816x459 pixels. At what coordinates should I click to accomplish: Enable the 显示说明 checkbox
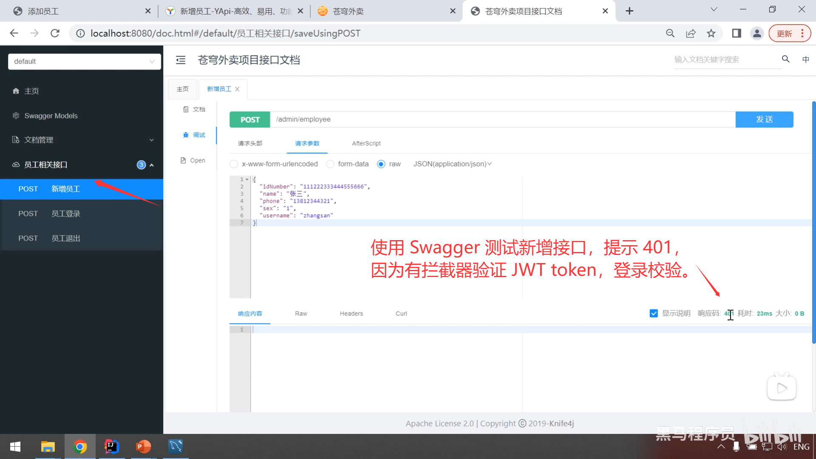pos(654,313)
